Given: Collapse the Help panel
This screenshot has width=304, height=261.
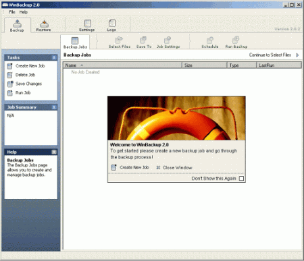Looking at the screenshot, I should pos(54,152).
